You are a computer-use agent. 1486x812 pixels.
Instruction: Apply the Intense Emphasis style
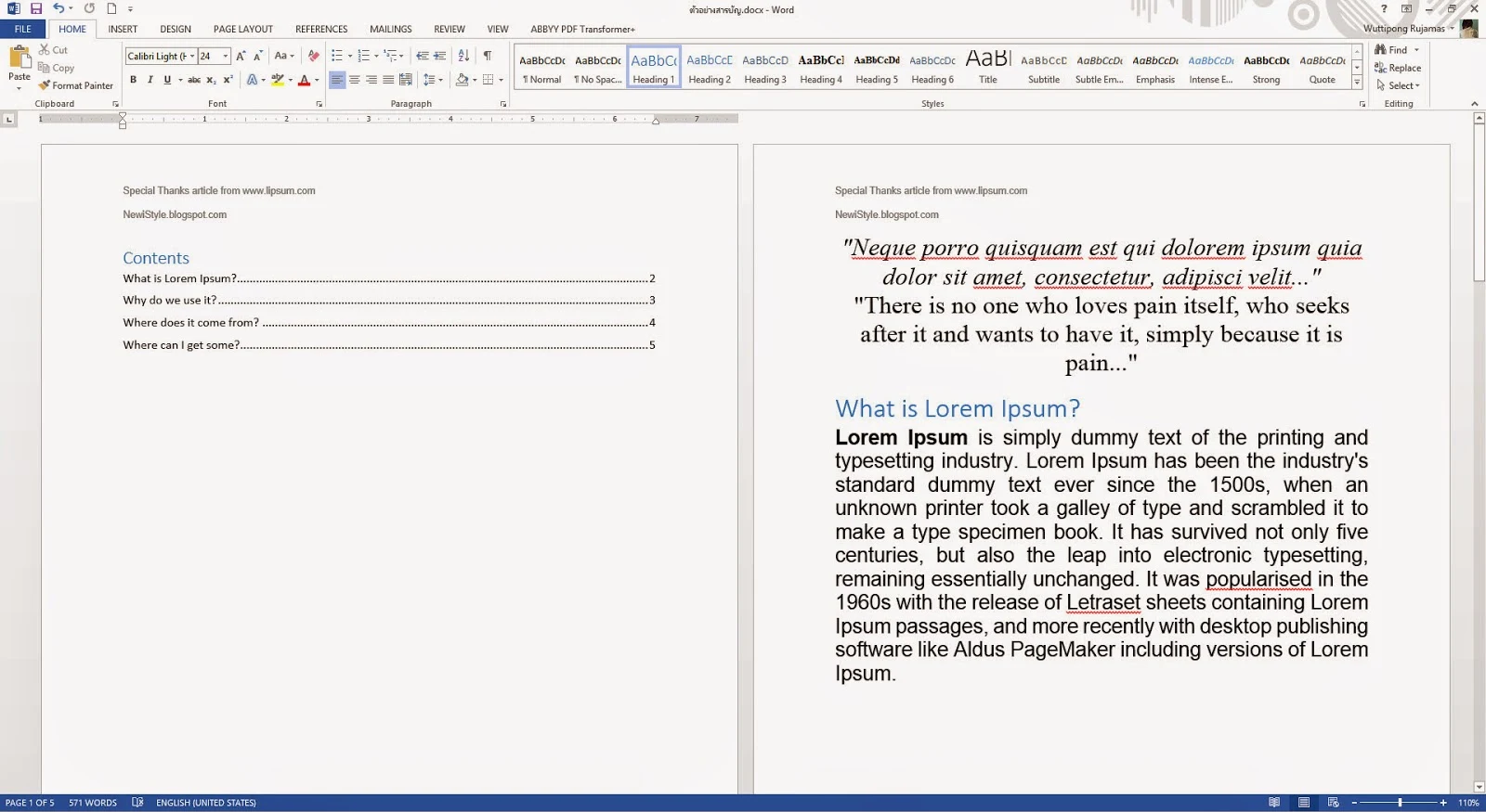click(1211, 68)
